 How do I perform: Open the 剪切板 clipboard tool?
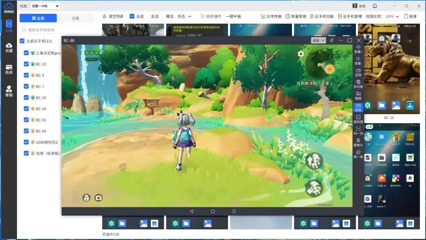358,84
